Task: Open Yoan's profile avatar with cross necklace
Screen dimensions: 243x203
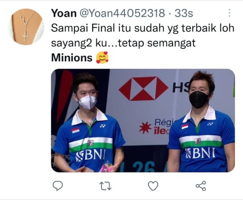Action: tap(26, 27)
